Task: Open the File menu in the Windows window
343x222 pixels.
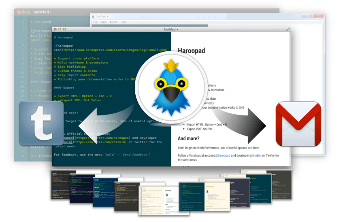Action: coord(96,22)
